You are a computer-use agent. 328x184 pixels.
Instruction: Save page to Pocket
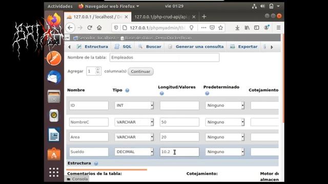click(x=212, y=28)
